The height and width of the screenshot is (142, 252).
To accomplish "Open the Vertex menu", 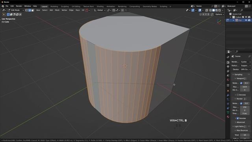I will (x=64, y=10).
